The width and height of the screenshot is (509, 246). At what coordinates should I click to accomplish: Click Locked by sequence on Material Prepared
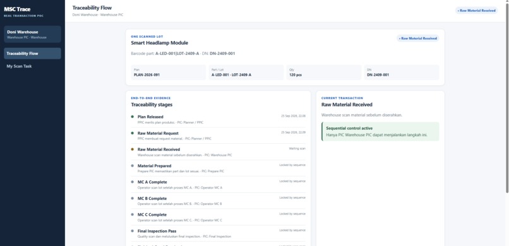(x=292, y=165)
